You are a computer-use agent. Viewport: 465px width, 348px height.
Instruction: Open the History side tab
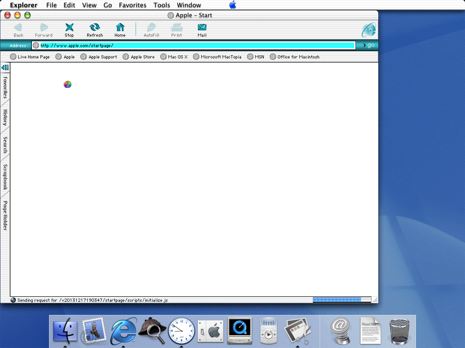[5, 117]
